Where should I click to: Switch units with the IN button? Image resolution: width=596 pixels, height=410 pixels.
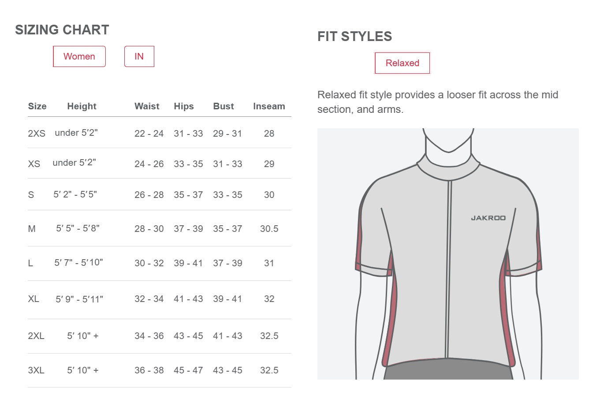coord(139,56)
